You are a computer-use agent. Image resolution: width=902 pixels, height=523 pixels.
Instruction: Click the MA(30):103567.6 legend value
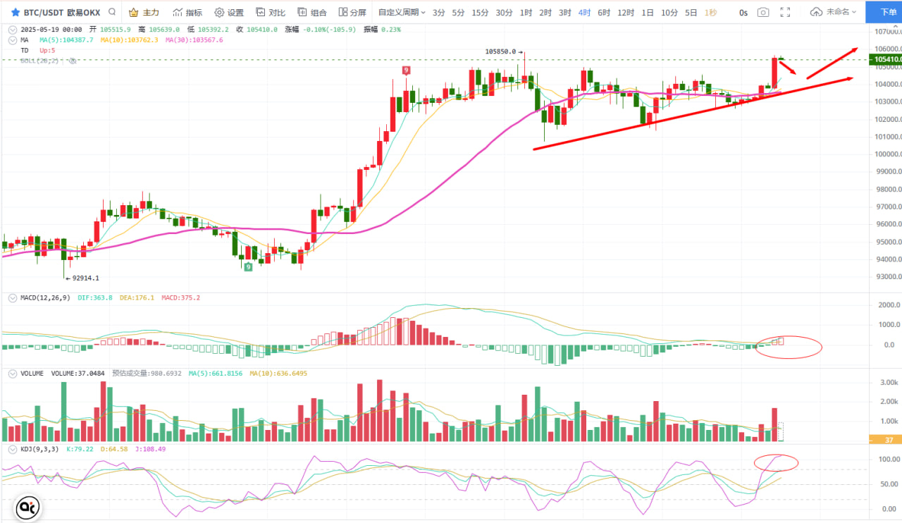pyautogui.click(x=194, y=40)
